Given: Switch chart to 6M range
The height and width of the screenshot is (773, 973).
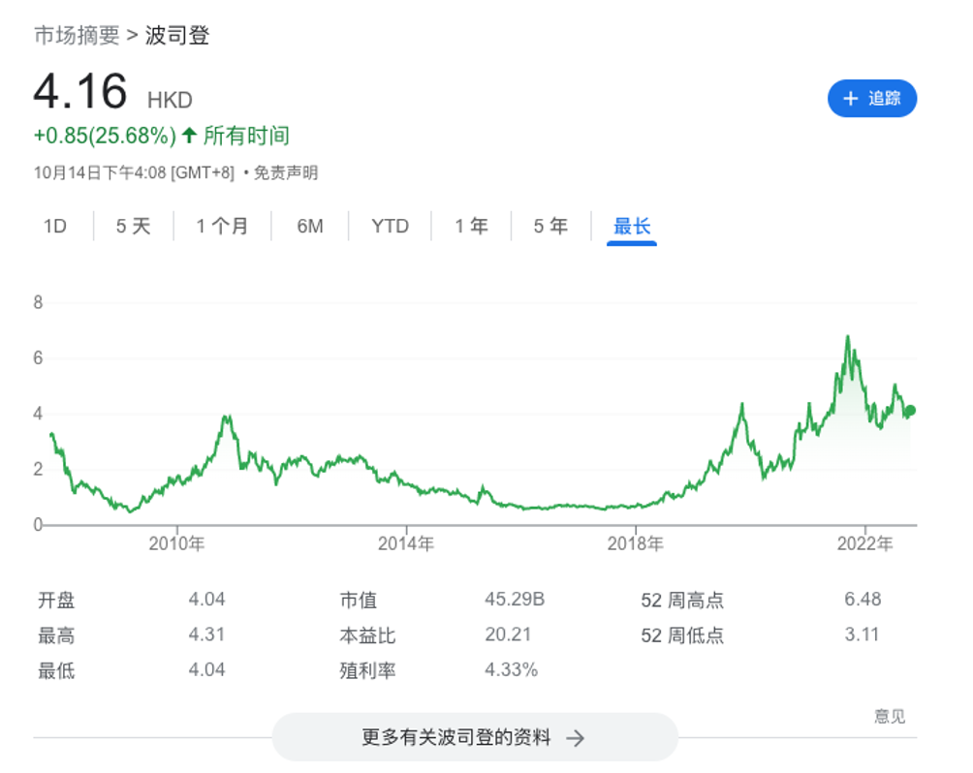Looking at the screenshot, I should 310,226.
